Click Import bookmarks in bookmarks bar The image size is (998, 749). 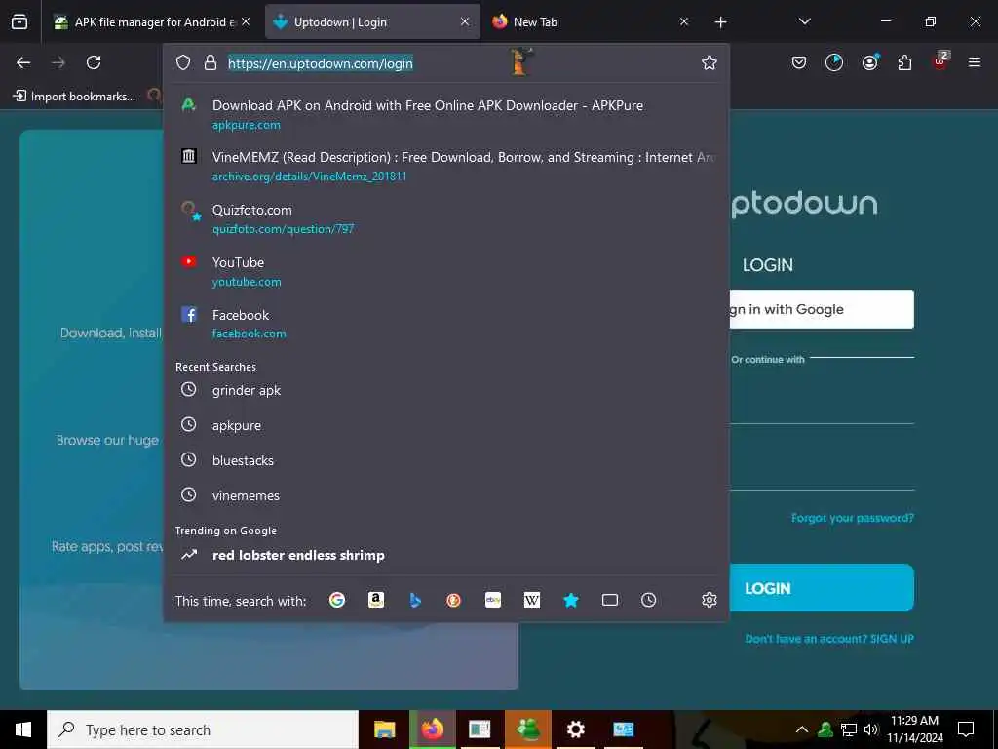point(74,97)
